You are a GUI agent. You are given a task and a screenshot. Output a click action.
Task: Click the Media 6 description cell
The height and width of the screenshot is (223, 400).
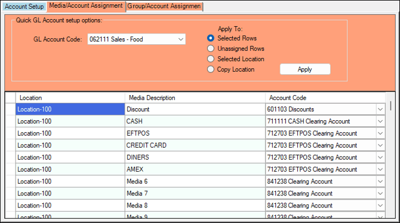click(x=195, y=181)
